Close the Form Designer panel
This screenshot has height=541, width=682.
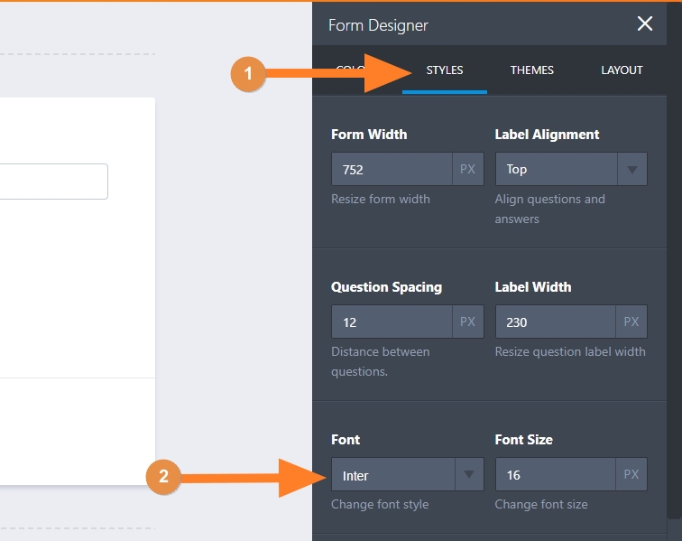coord(644,24)
